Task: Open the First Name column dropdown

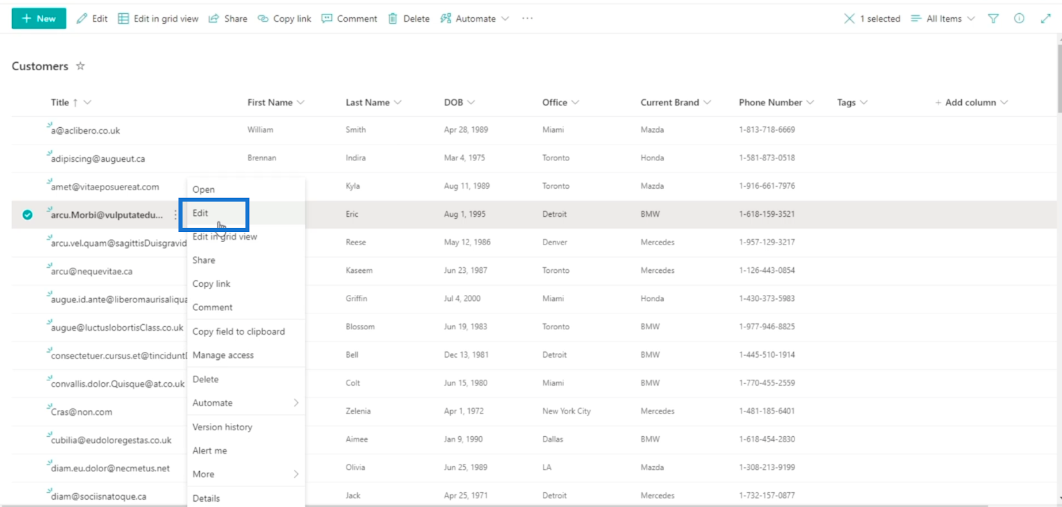Action: click(x=301, y=102)
